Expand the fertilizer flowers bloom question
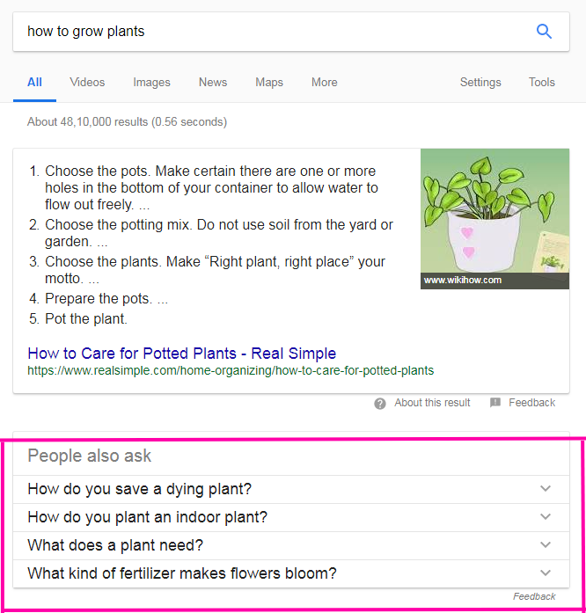 [x=291, y=573]
